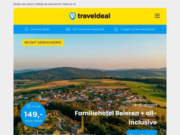Select '7 dagen p/wk bereikbaar' text
Screen dimensions: 180x135
[137, 29]
